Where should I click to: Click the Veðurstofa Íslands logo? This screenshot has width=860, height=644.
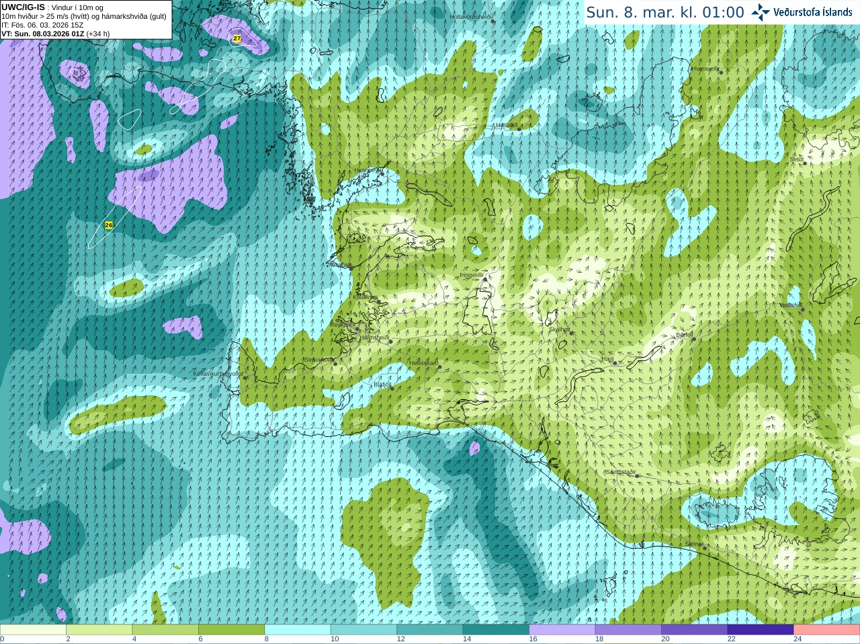click(802, 12)
